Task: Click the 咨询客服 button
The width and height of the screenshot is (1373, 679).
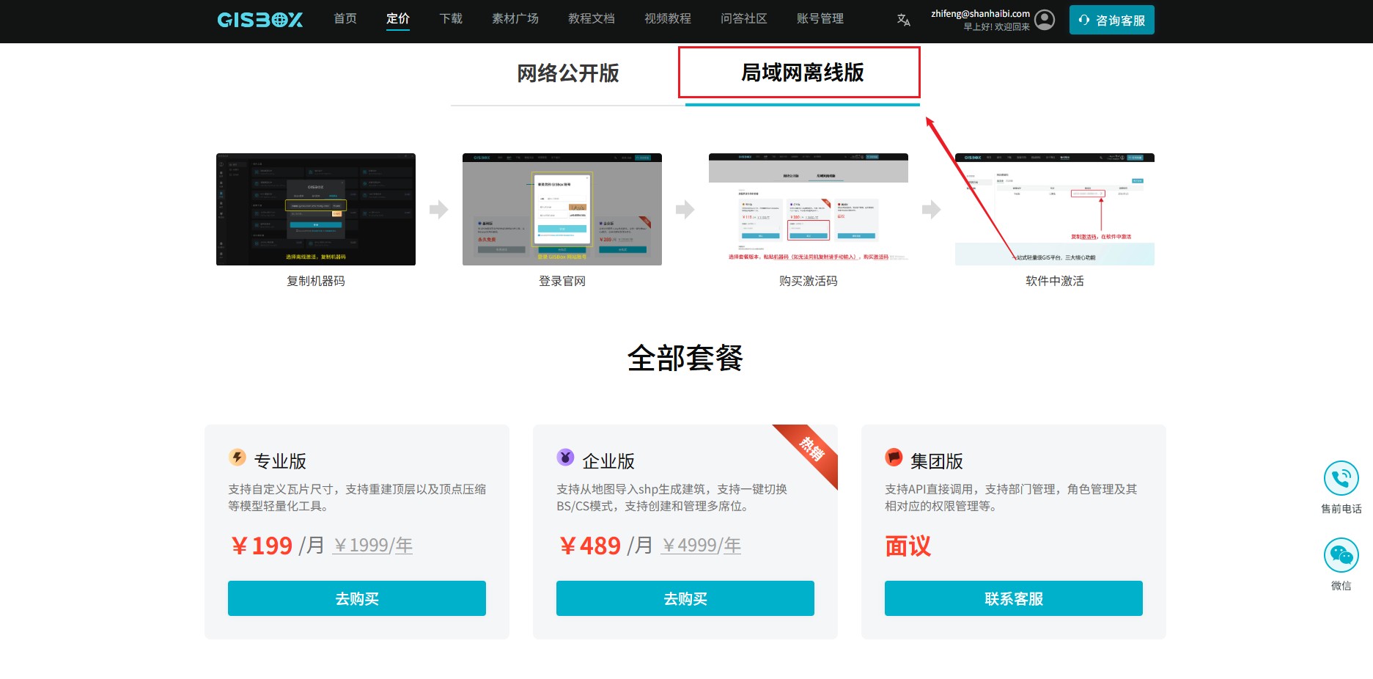Action: click(x=1111, y=20)
